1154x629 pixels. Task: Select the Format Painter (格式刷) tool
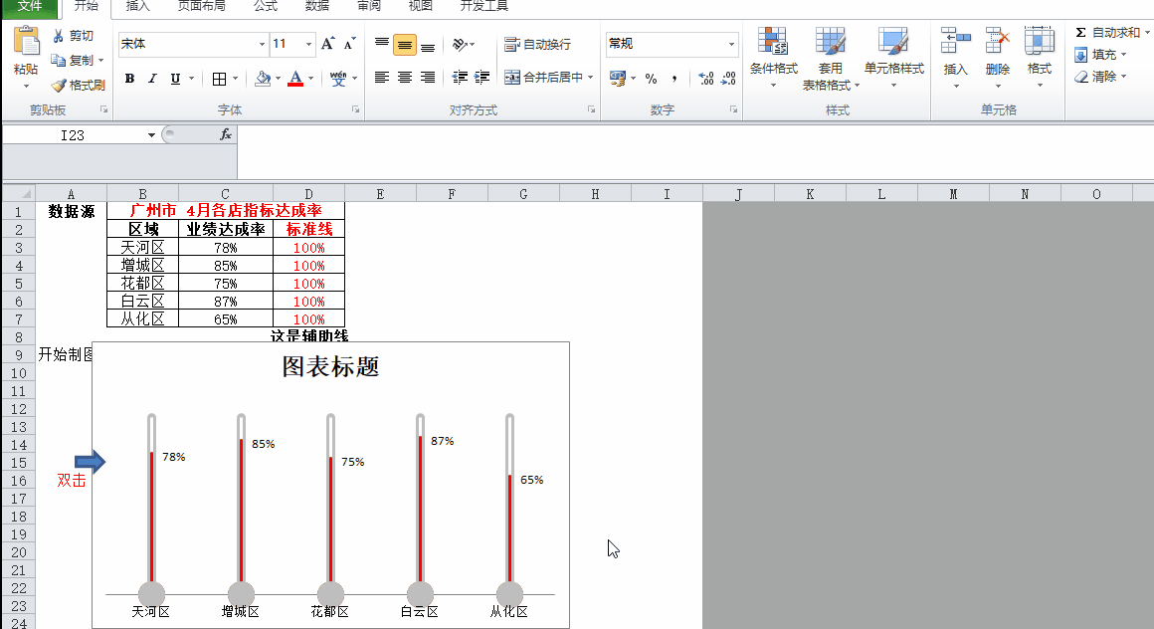coord(78,84)
